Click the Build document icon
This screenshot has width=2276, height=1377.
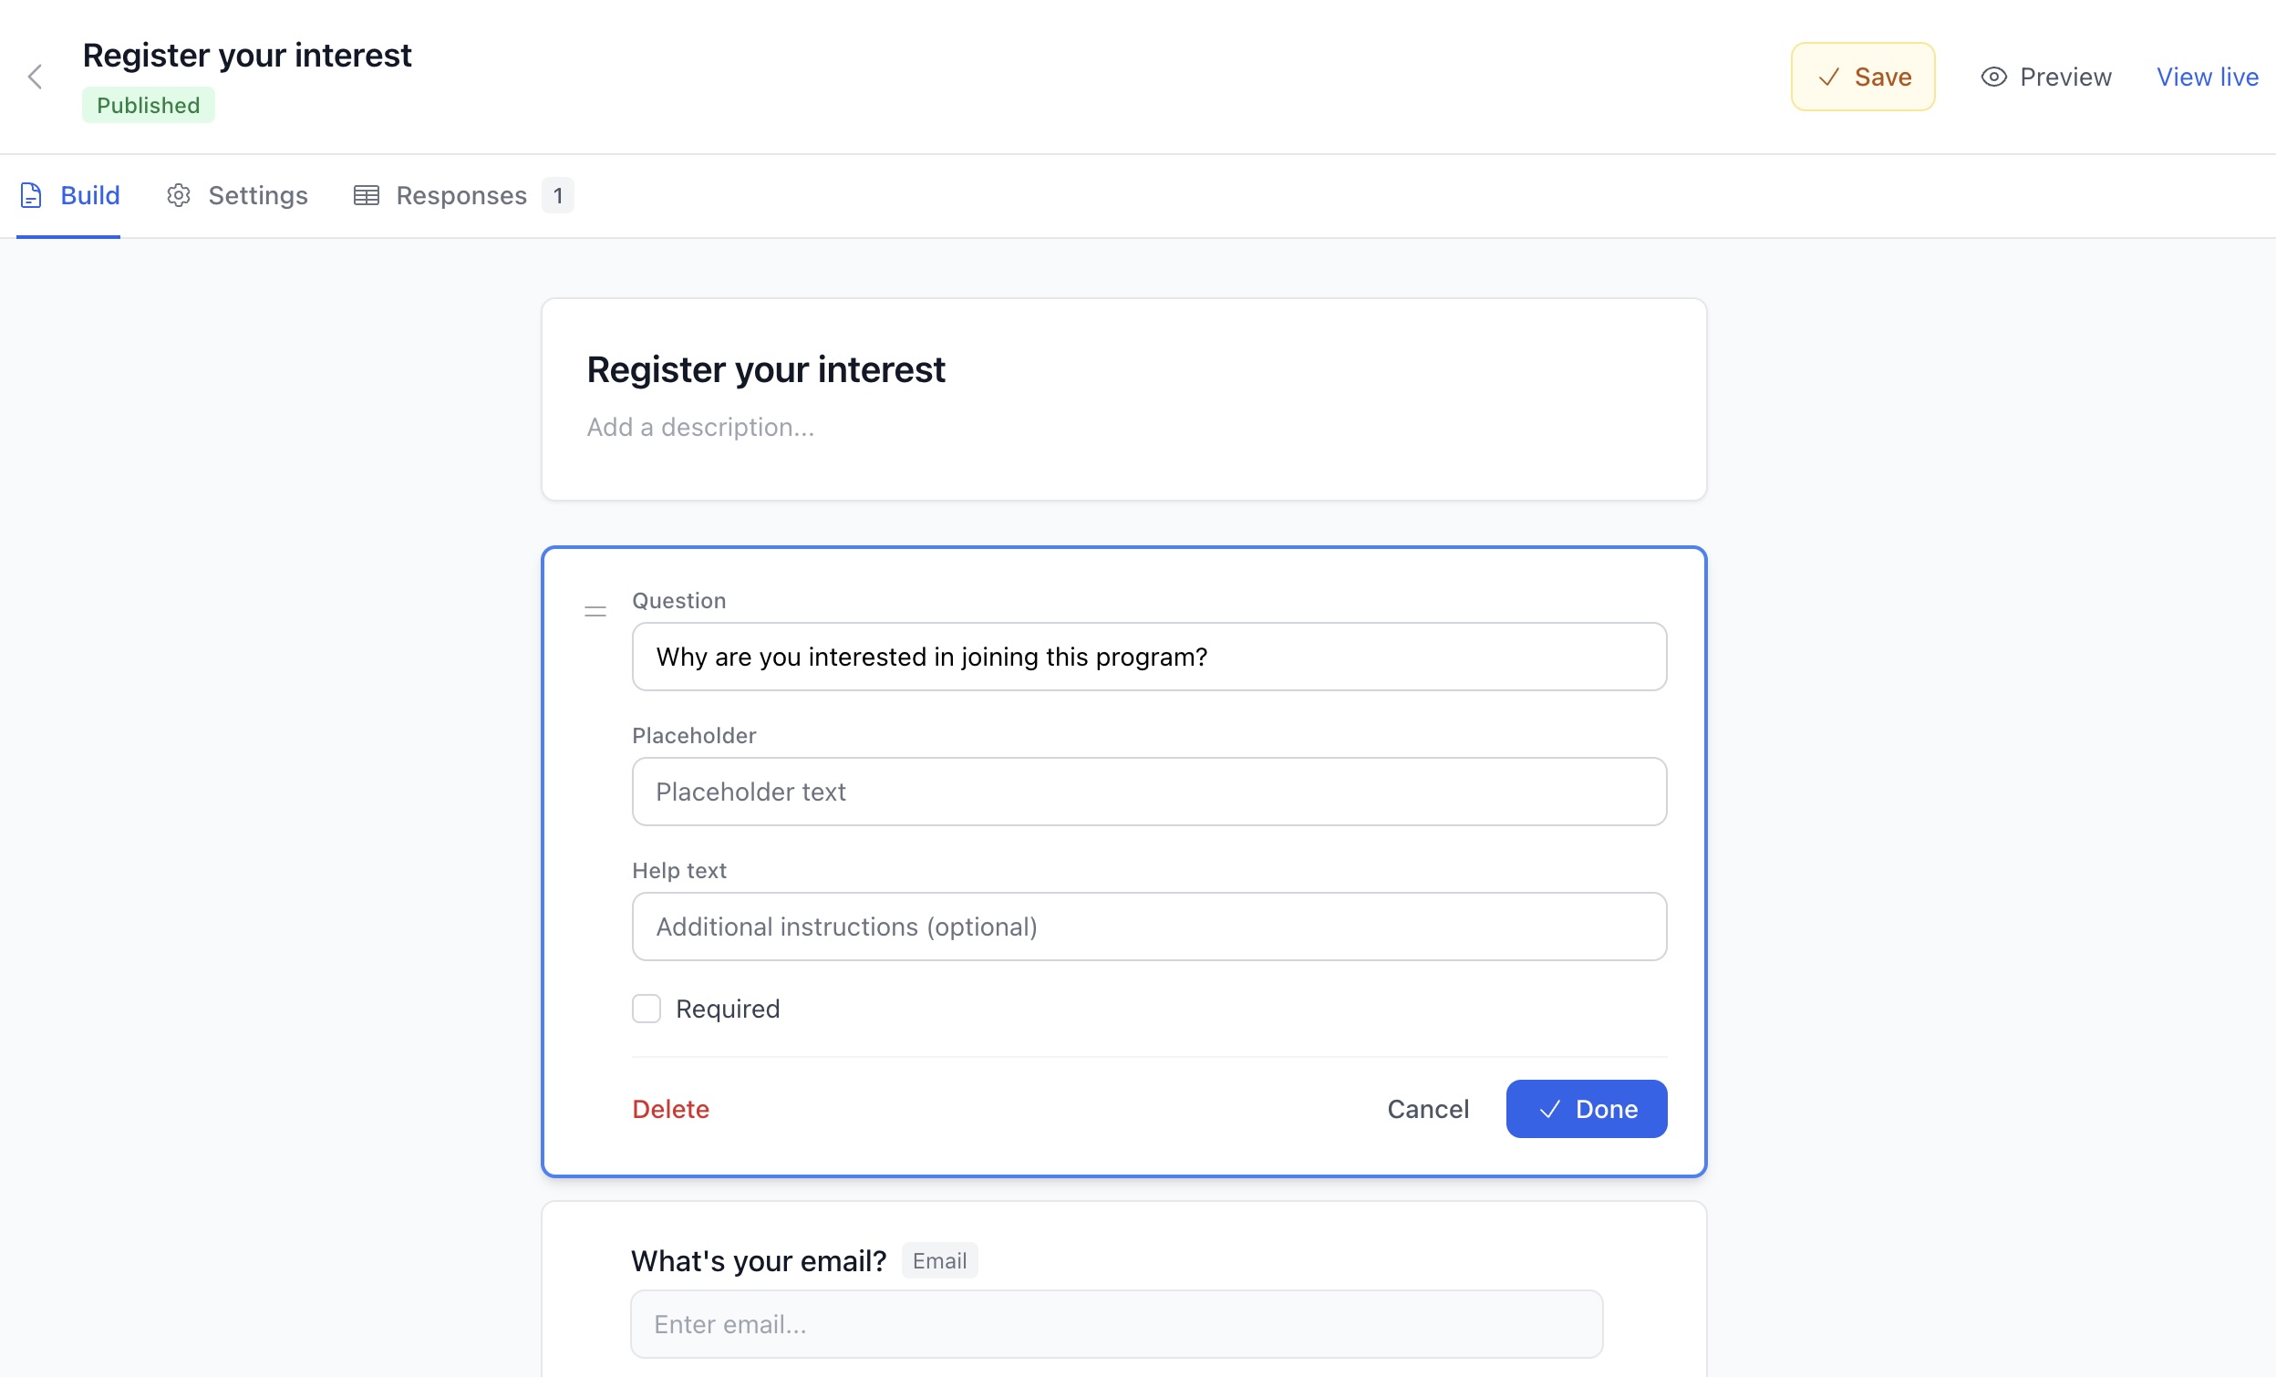(30, 195)
